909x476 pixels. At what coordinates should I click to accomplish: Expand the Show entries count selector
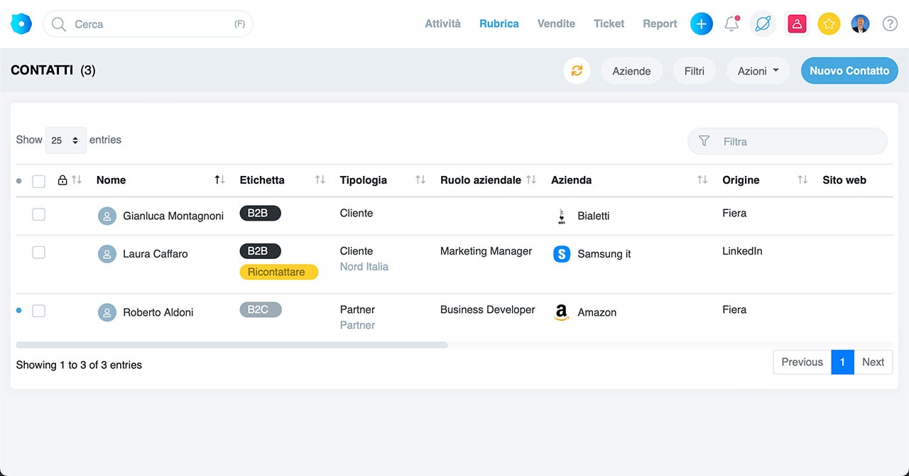tap(65, 140)
